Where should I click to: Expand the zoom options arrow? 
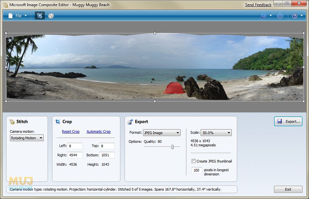pyautogui.click(x=271, y=15)
